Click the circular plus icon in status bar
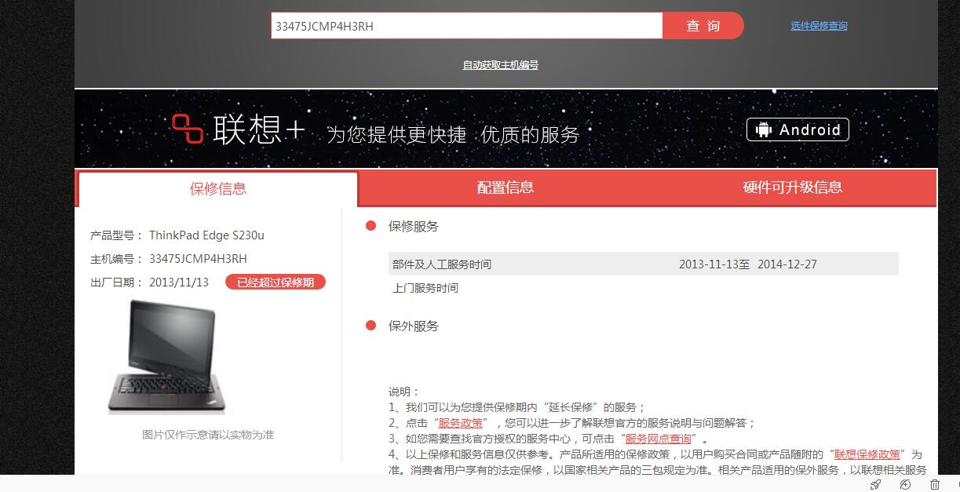960x492 pixels. (x=905, y=485)
